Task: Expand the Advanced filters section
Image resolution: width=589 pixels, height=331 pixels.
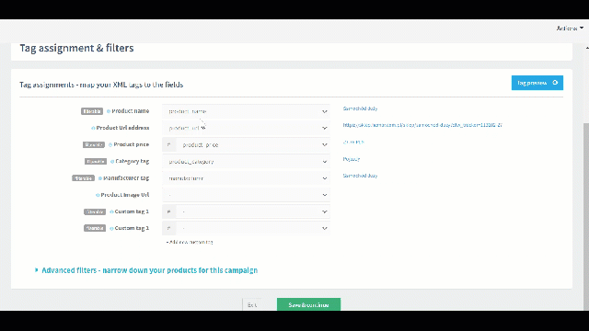Action: coord(146,270)
